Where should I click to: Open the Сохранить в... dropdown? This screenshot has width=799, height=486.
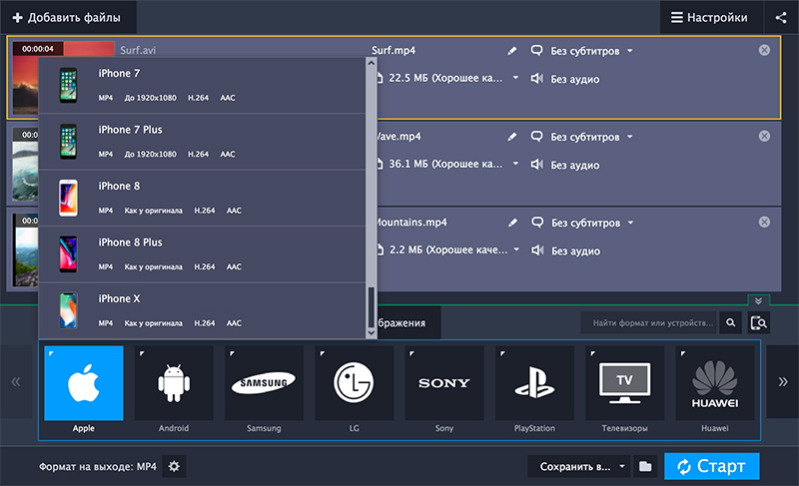578,466
